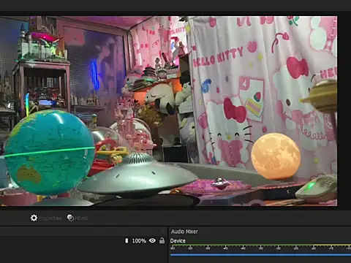Click the battery icon beside 100%
Viewport: 351px width, 263px height.
(127, 240)
